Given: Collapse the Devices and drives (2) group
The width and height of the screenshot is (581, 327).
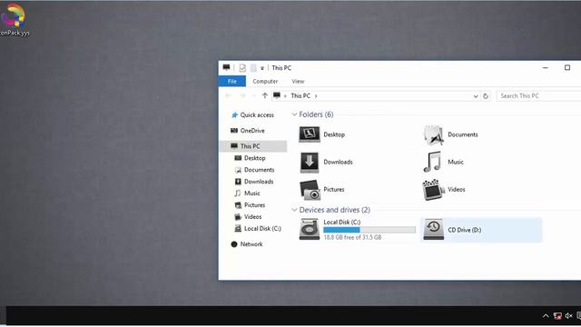Looking at the screenshot, I should 294,210.
